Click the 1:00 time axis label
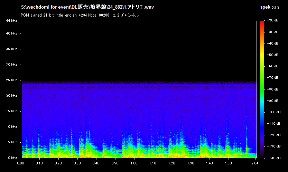 134,163
